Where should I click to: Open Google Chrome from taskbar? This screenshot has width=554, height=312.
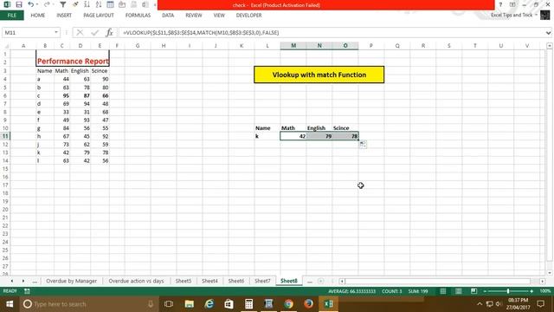click(288, 304)
